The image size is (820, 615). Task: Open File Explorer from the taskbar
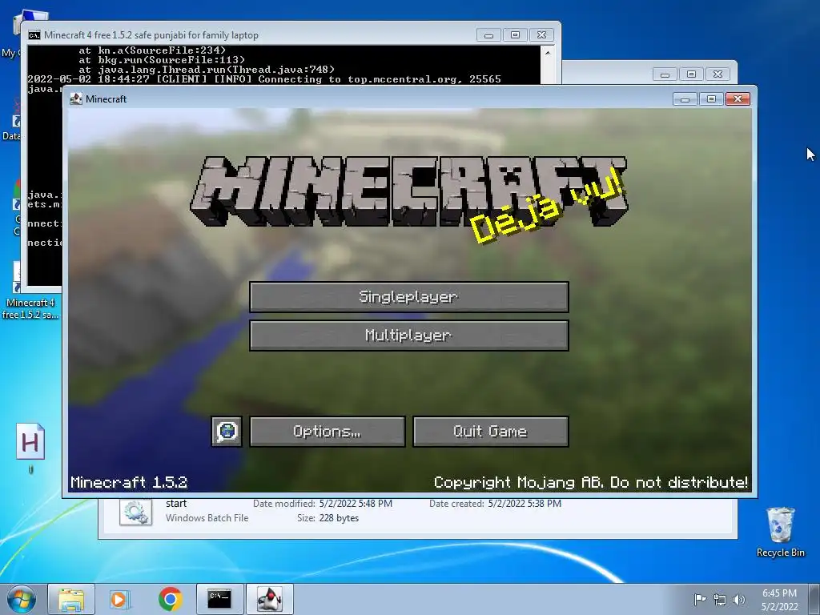(71, 599)
